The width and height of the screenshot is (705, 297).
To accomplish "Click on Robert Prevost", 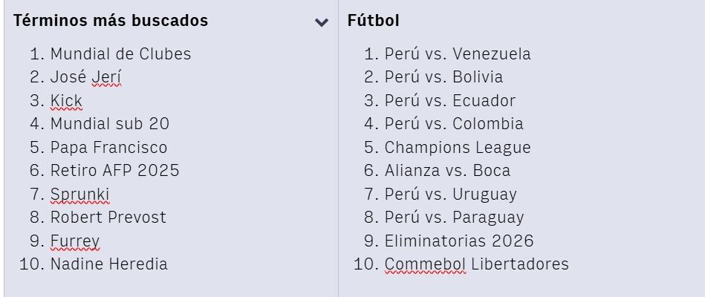I will tap(108, 218).
